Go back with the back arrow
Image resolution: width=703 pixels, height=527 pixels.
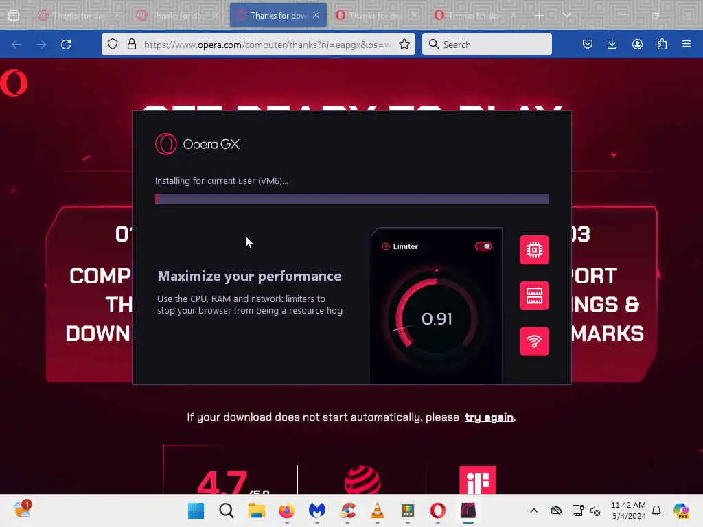(16, 45)
